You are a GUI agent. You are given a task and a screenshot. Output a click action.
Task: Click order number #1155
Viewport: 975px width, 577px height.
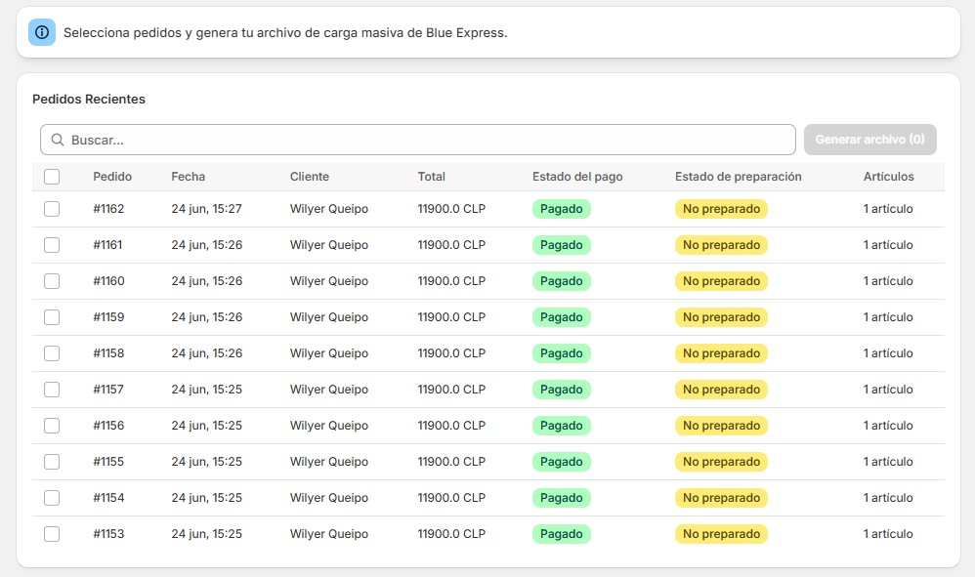(x=108, y=462)
